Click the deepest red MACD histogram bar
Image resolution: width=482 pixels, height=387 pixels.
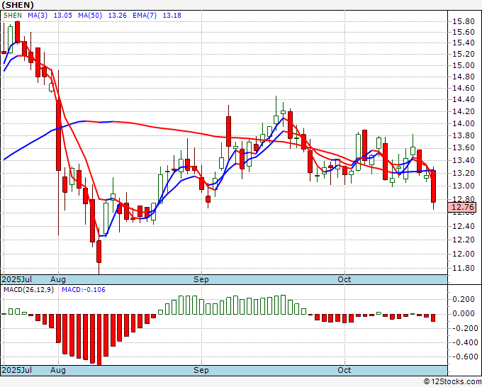pos(99,340)
